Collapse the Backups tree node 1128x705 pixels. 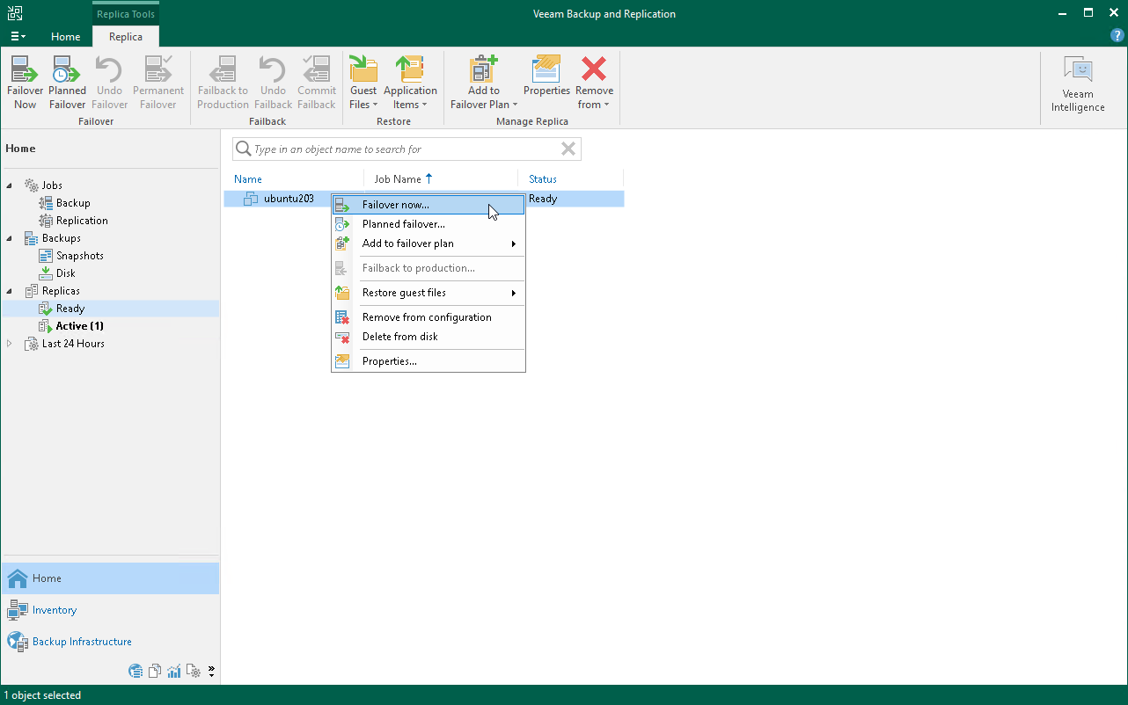coord(11,238)
